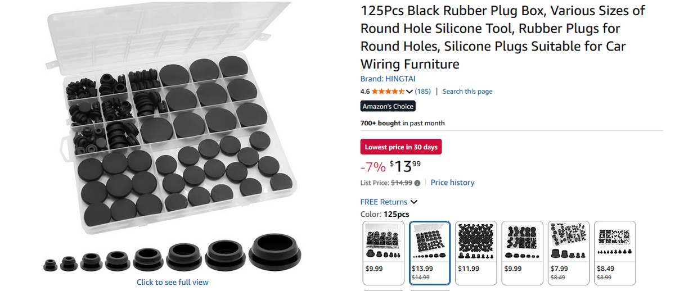Choose the $9.99 swatch left of the selected $13.99 one

(384, 253)
